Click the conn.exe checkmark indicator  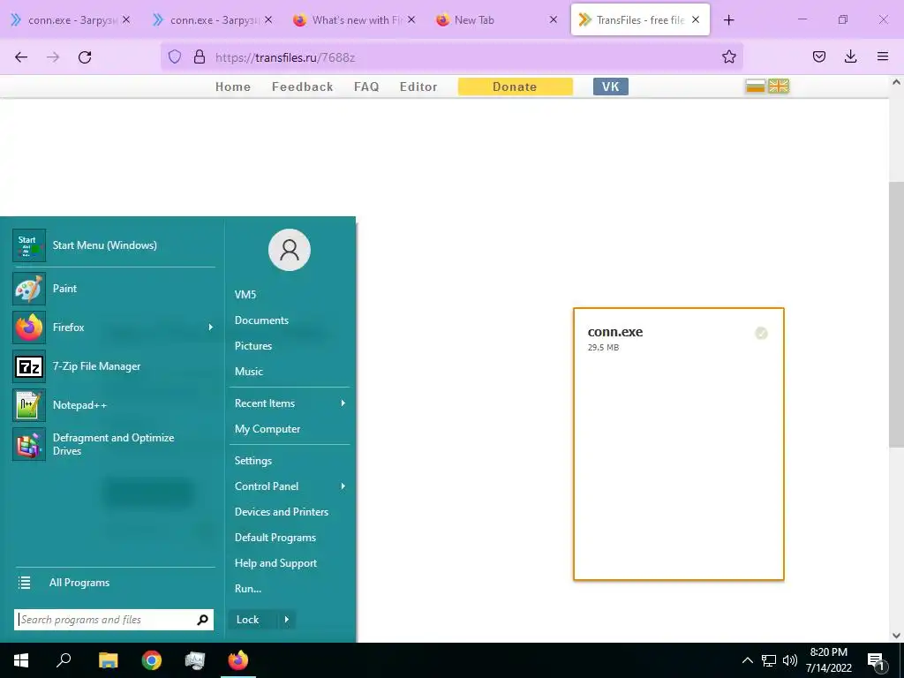point(761,333)
